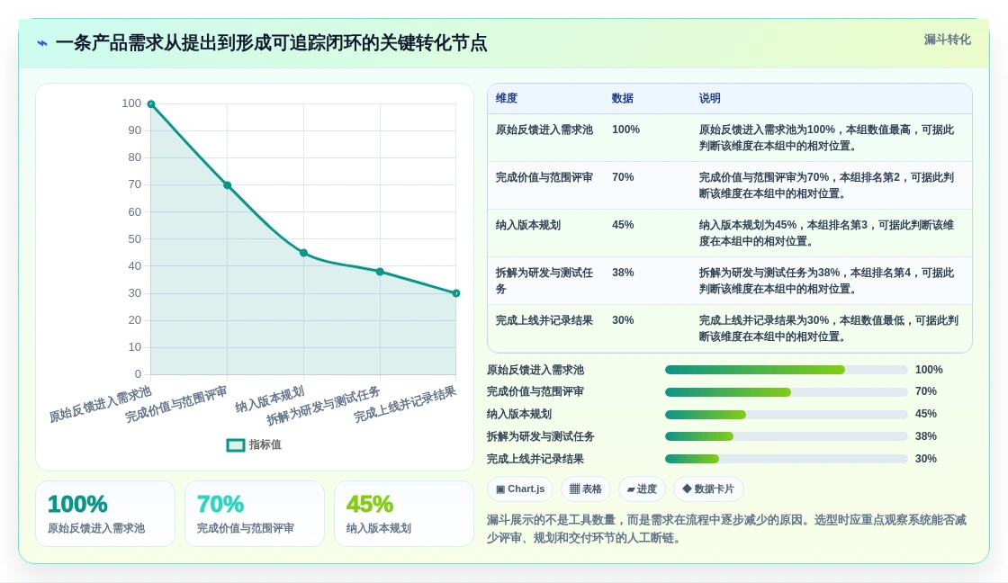Click table cell 完成上线并记录结果
Viewport: 1008px width, 583px height.
tap(544, 320)
